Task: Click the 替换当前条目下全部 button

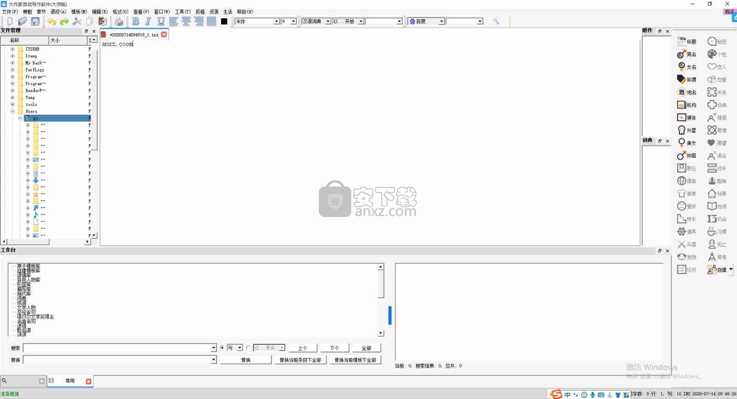Action: click(x=300, y=360)
